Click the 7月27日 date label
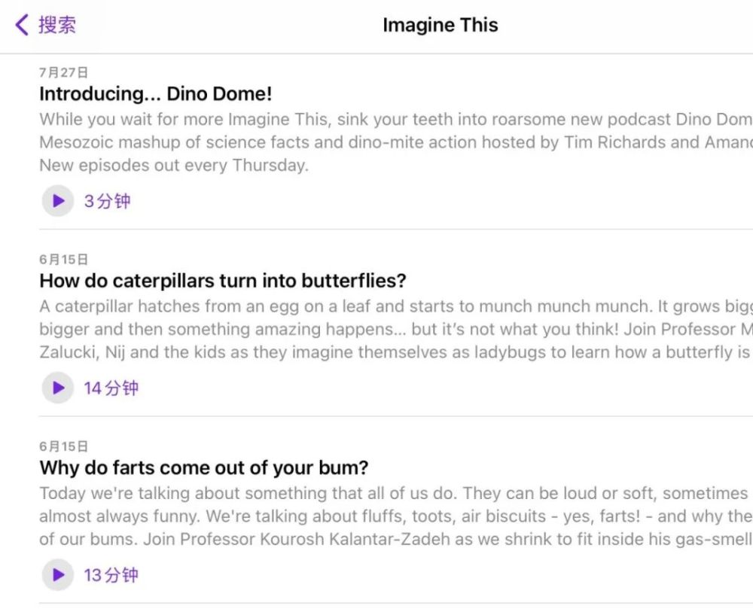Screen dimensions: 753x612 point(63,72)
